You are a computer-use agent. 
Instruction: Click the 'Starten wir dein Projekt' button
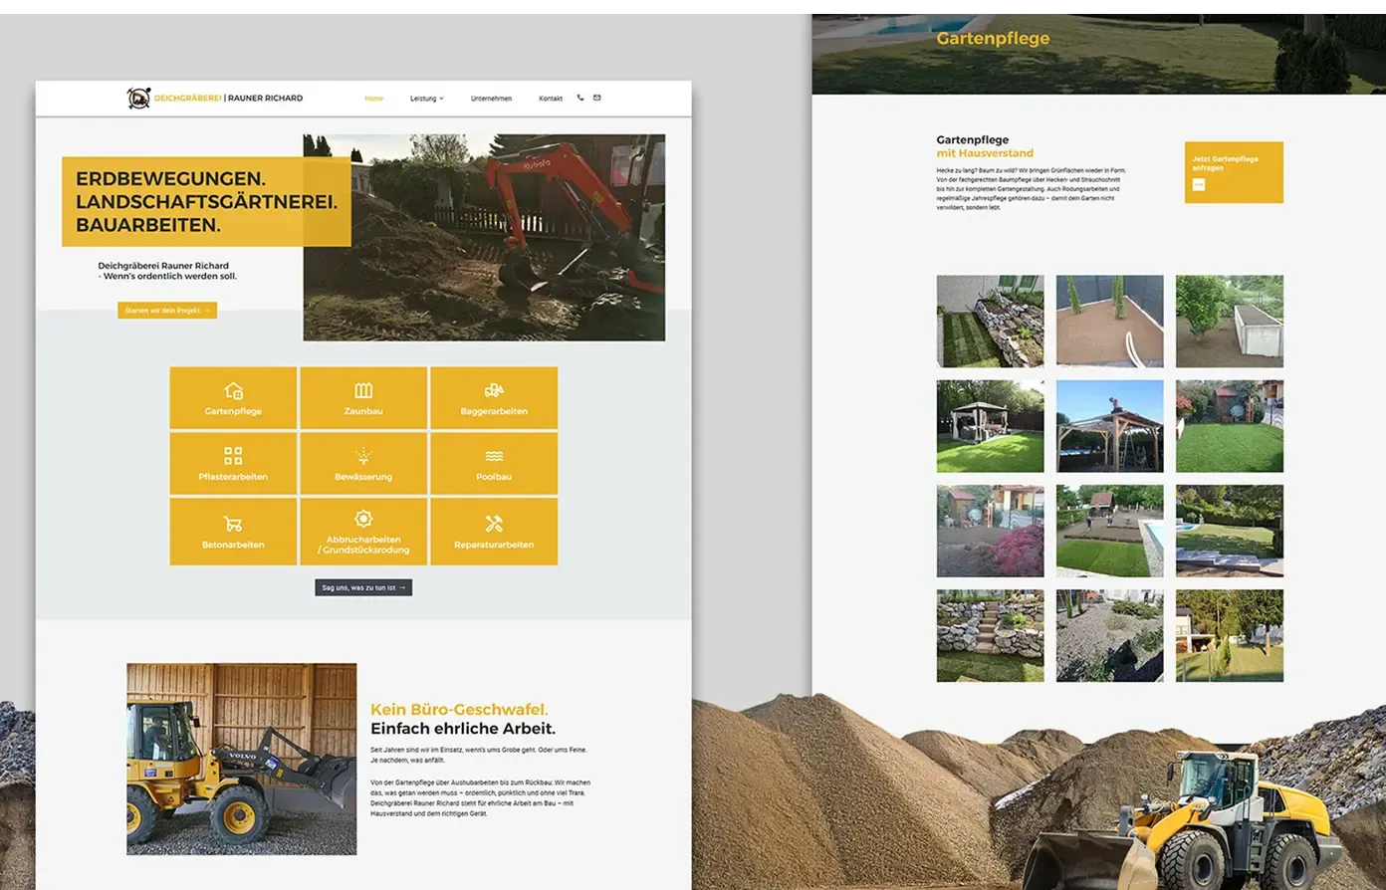tap(167, 311)
